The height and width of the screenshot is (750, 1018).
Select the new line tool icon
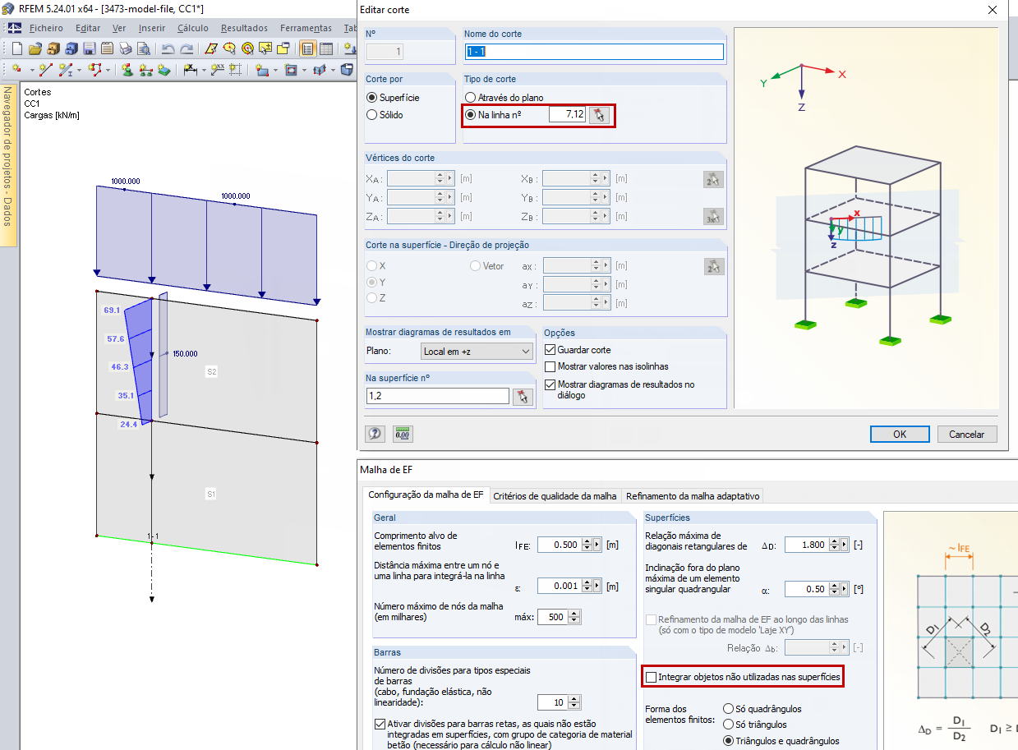pos(46,70)
